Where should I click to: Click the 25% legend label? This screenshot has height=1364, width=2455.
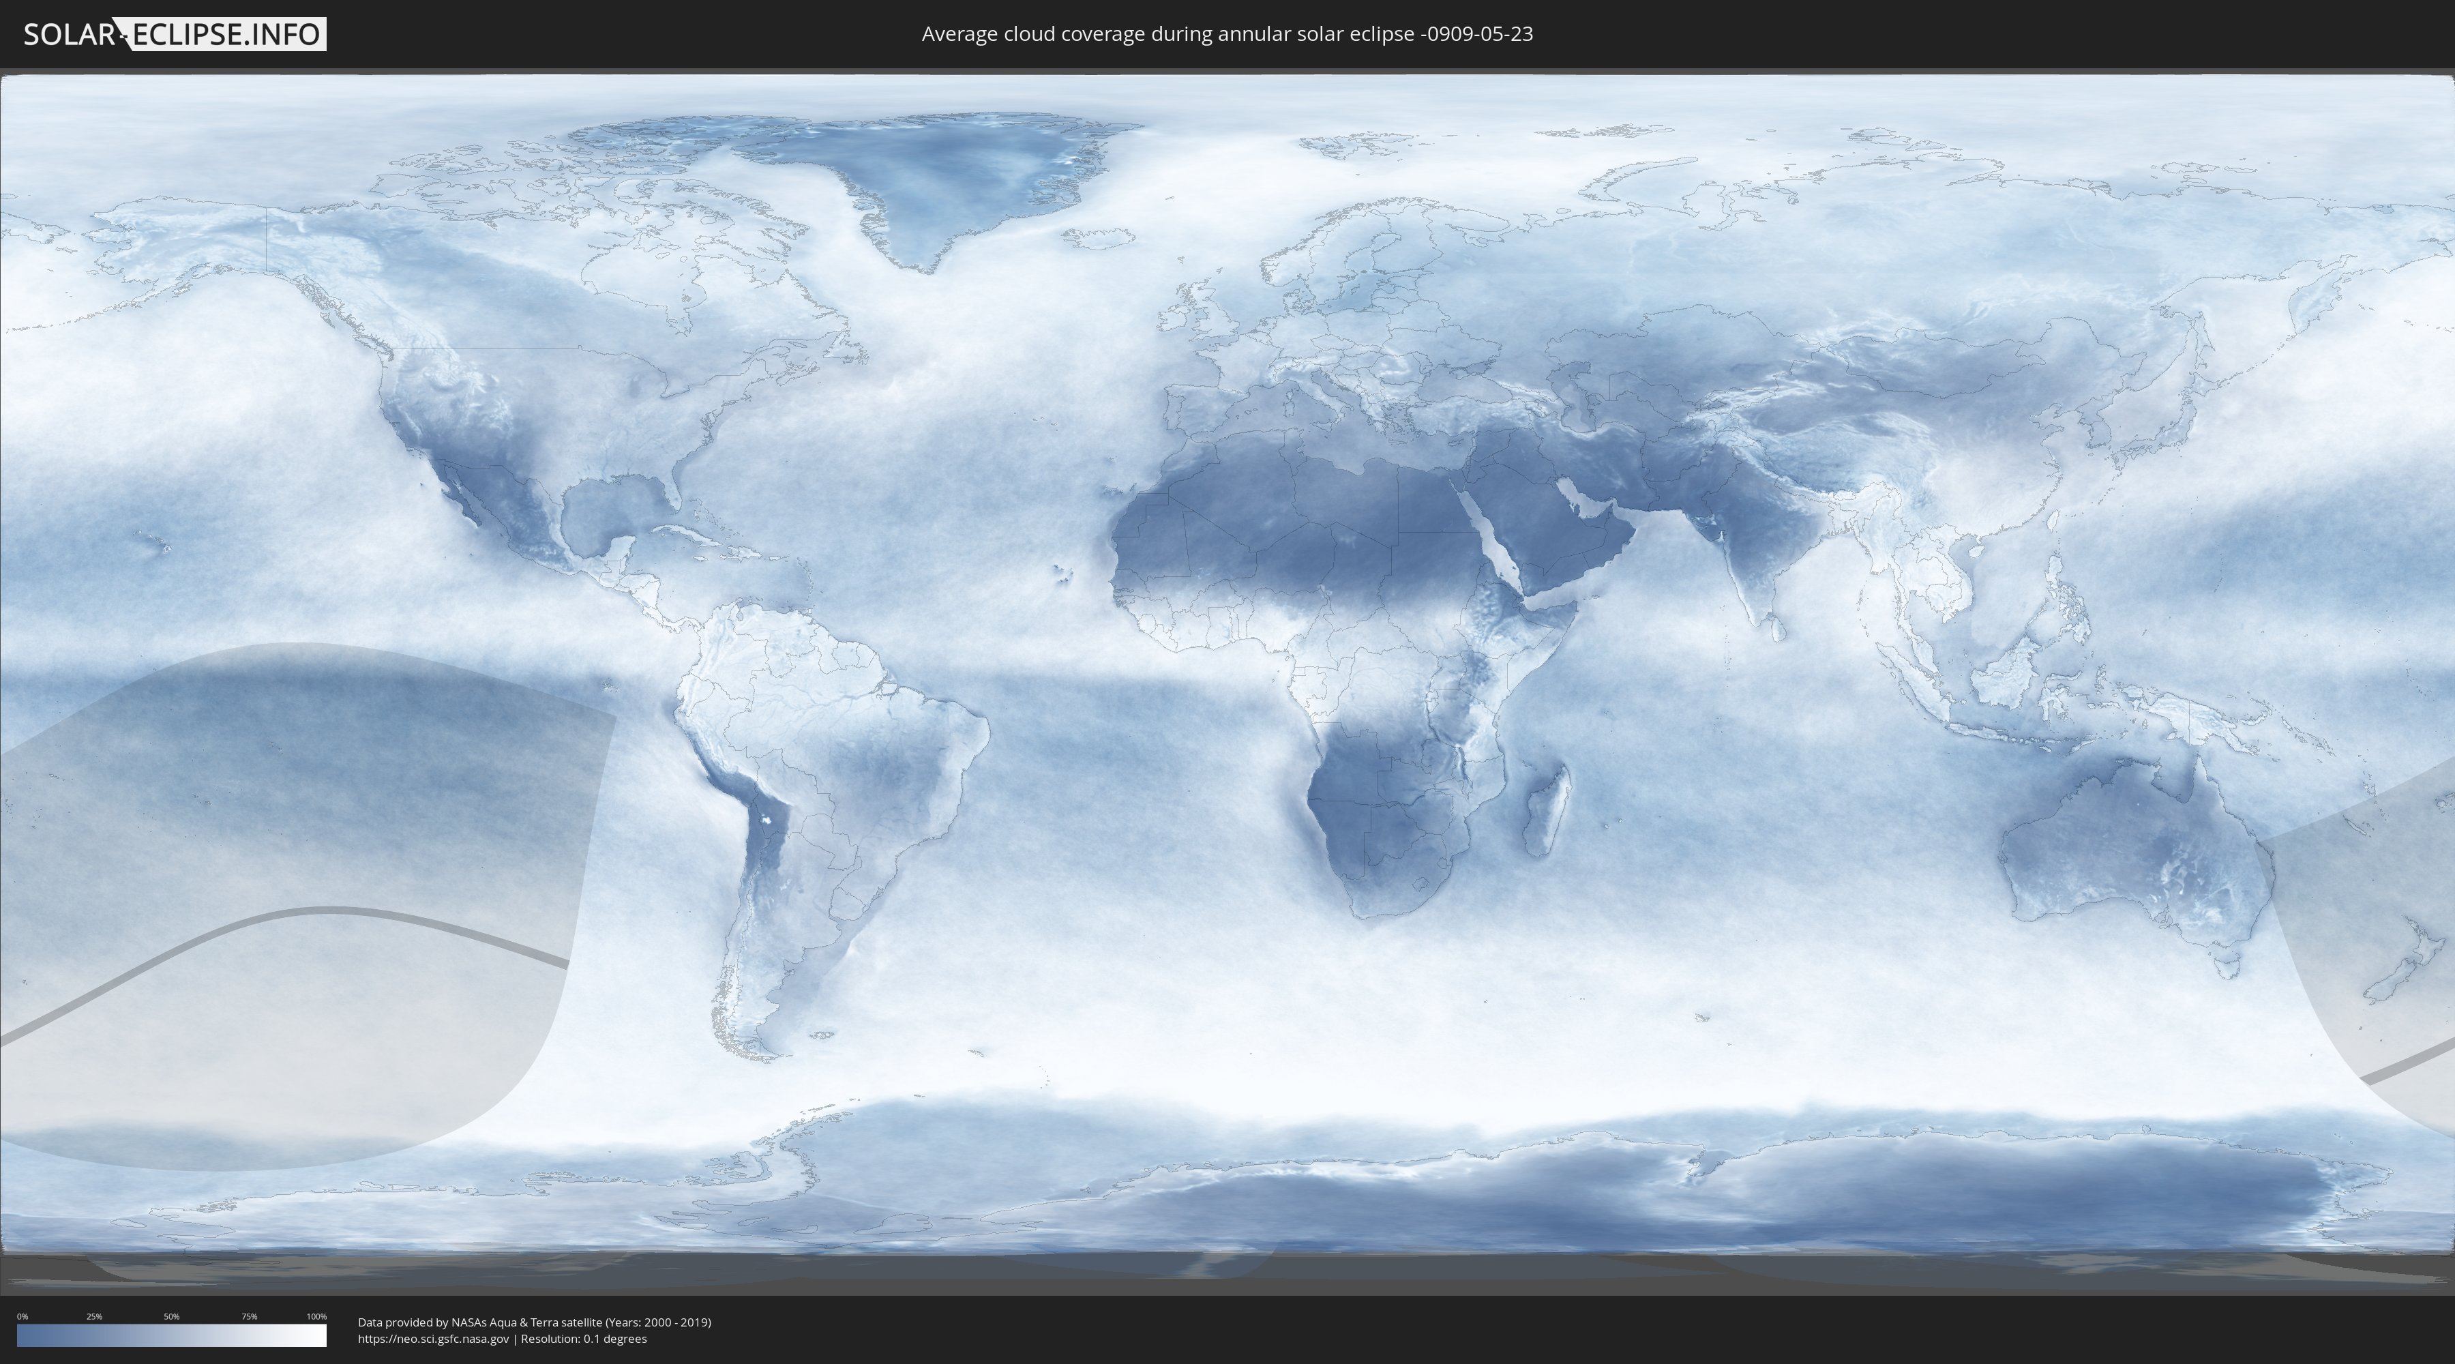[94, 1316]
